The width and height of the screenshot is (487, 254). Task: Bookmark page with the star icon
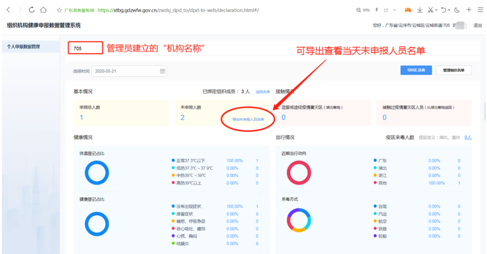point(59,10)
